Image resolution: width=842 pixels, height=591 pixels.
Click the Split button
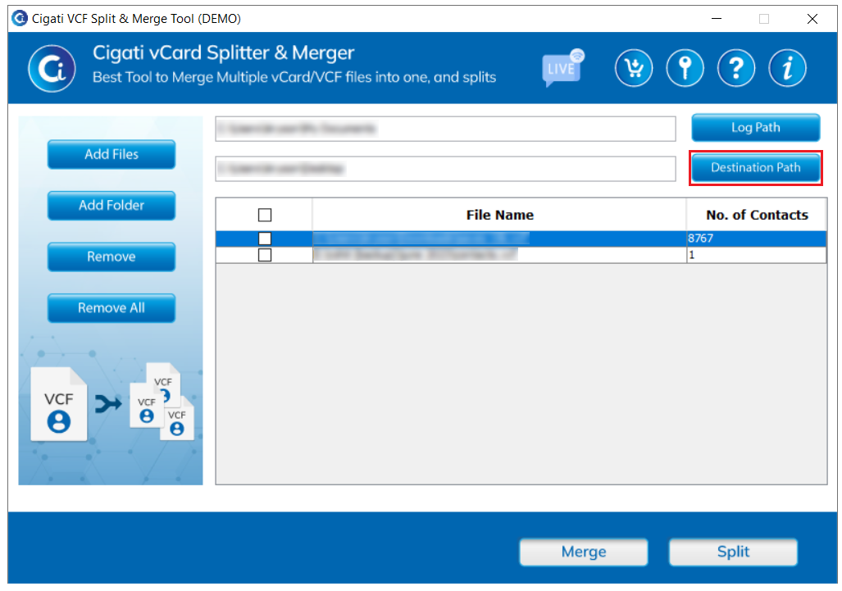[733, 552]
